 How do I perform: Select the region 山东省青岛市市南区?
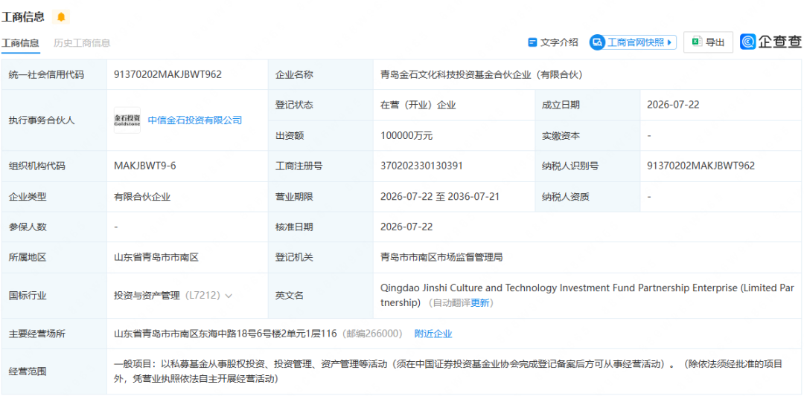point(156,257)
